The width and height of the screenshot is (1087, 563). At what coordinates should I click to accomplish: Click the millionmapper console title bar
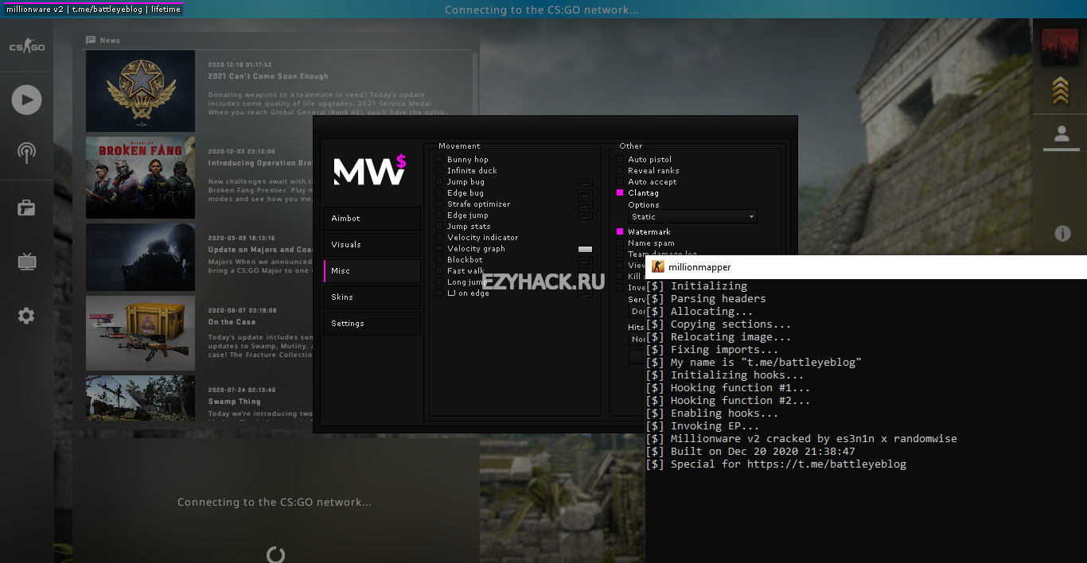[x=866, y=267]
